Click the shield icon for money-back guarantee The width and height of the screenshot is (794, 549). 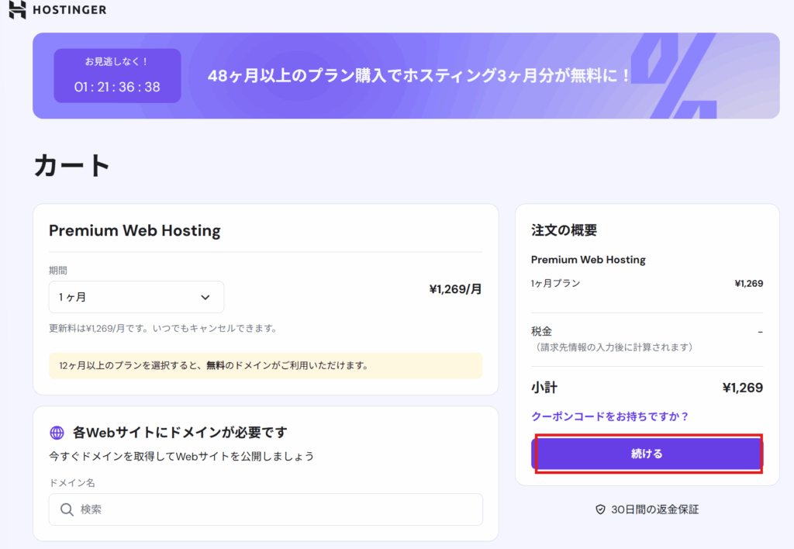click(x=600, y=509)
